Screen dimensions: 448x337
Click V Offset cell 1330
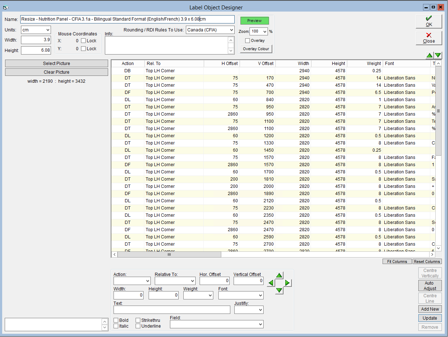(x=257, y=143)
